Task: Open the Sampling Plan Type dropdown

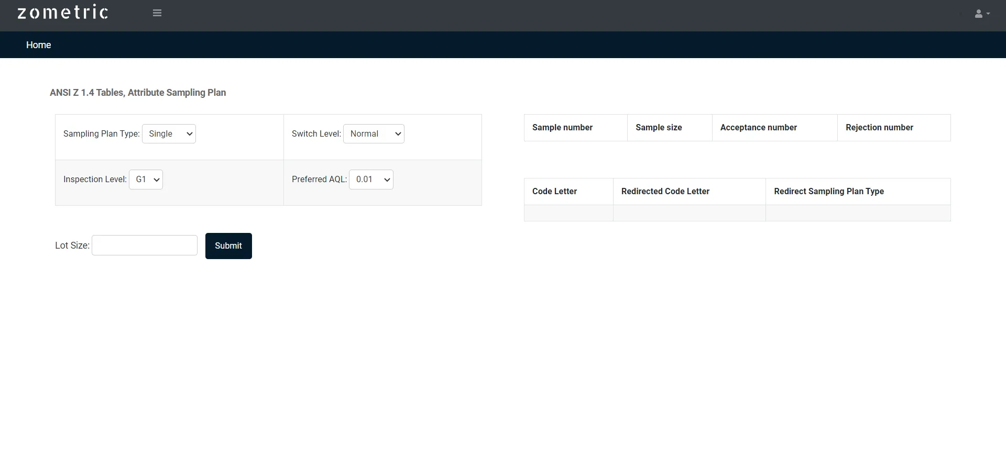Action: coord(169,134)
